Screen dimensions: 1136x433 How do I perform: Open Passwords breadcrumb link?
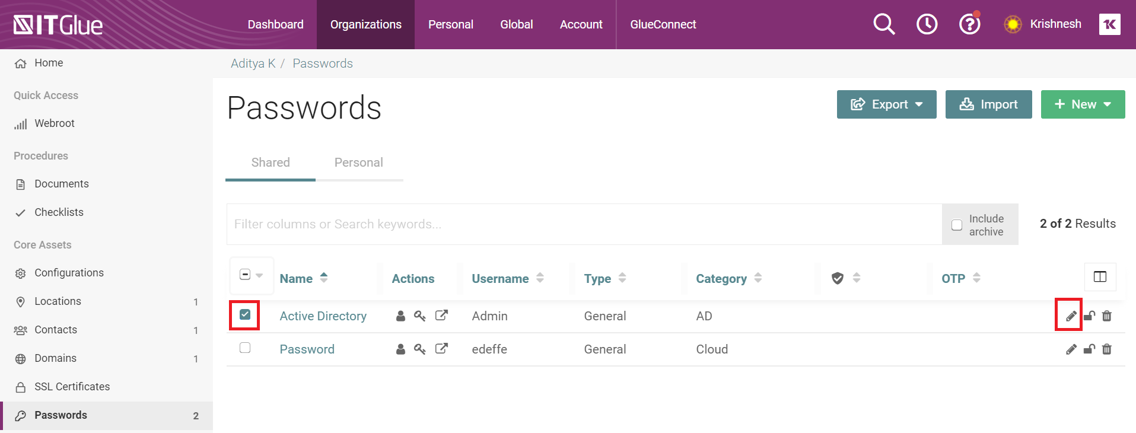pyautogui.click(x=322, y=63)
